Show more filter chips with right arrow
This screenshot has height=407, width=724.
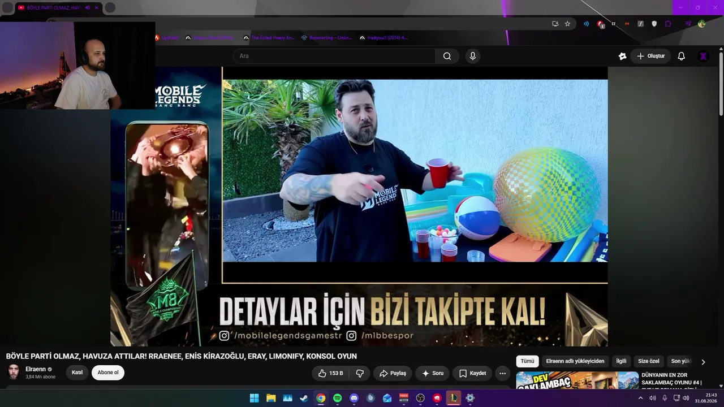coord(703,362)
